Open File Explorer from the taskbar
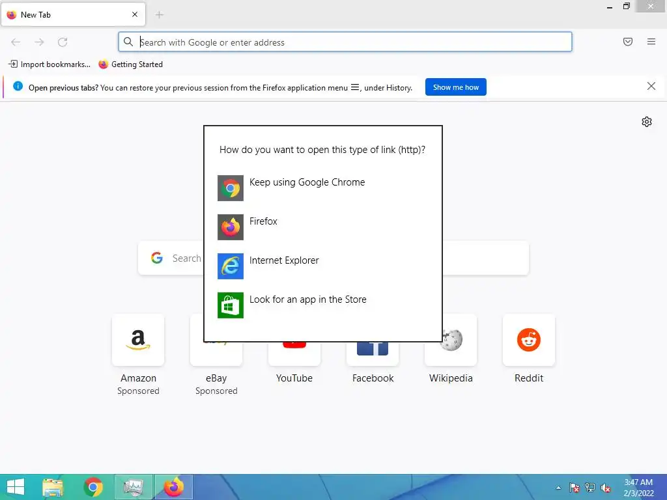Screen dimensions: 667x500 pos(53,487)
